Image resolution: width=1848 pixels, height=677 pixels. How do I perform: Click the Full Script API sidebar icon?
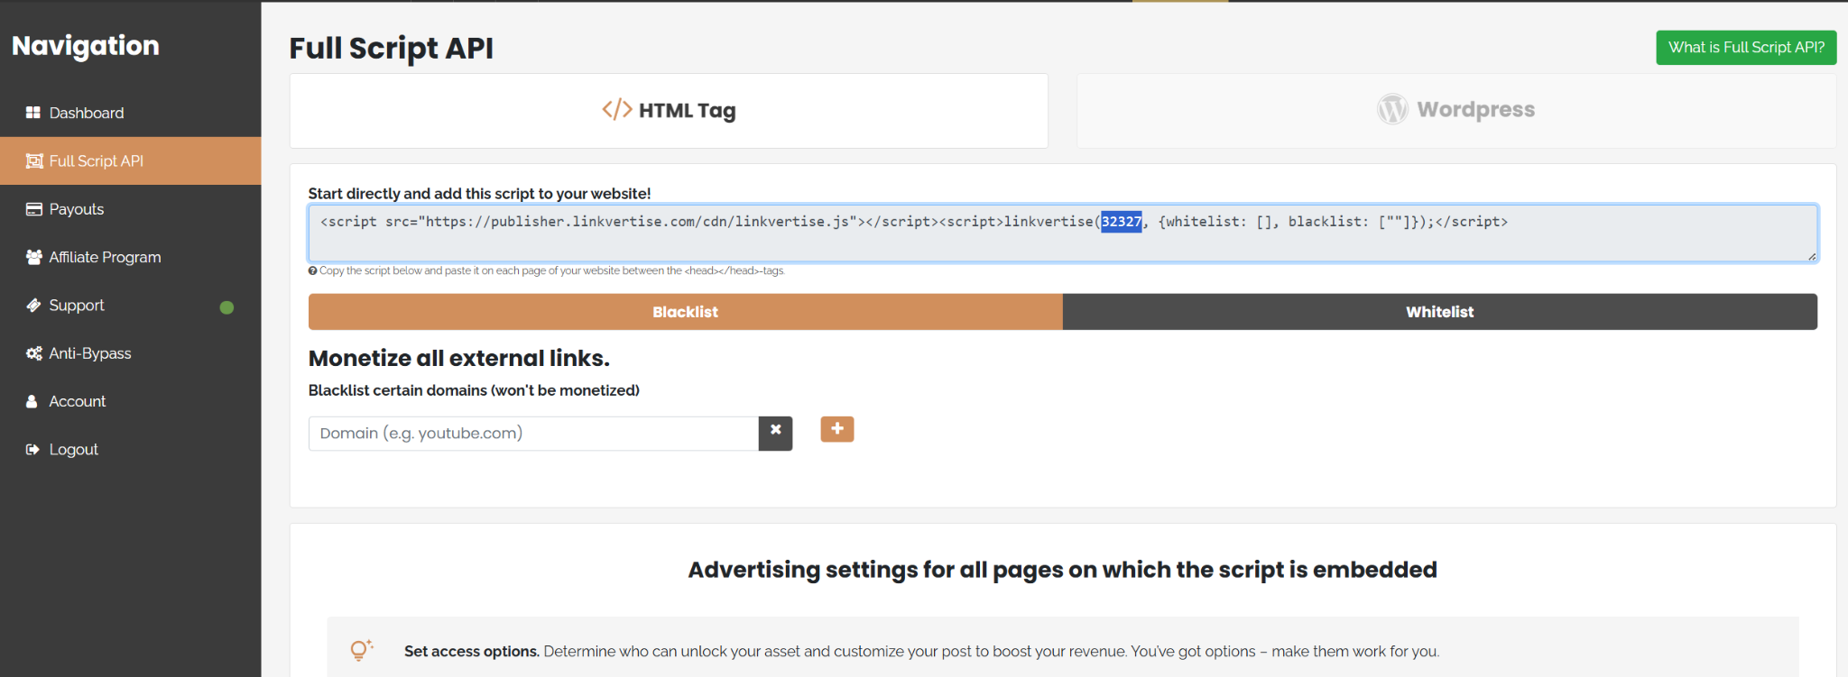click(x=34, y=160)
